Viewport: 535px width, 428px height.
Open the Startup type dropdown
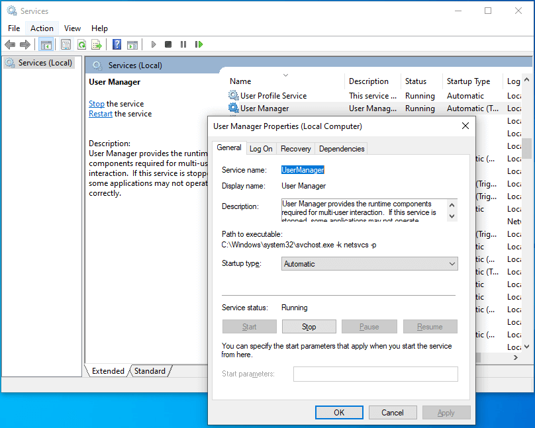click(452, 263)
